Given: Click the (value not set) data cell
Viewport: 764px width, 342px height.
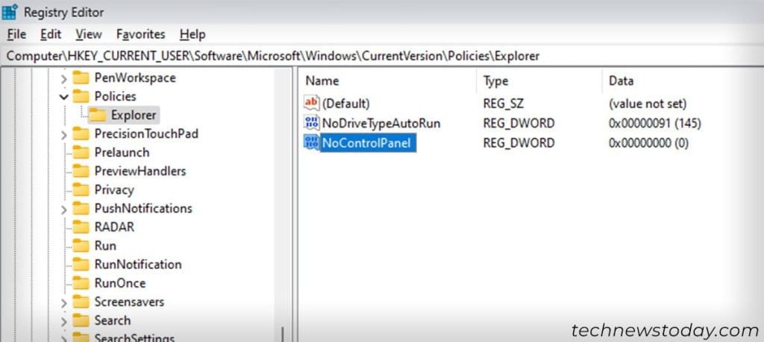Looking at the screenshot, I should (x=648, y=104).
